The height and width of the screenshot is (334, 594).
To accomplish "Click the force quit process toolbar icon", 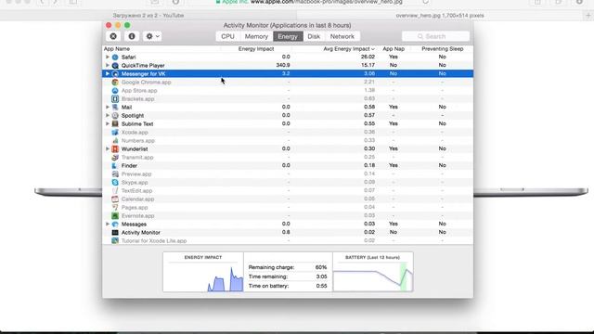I will 113,36.
